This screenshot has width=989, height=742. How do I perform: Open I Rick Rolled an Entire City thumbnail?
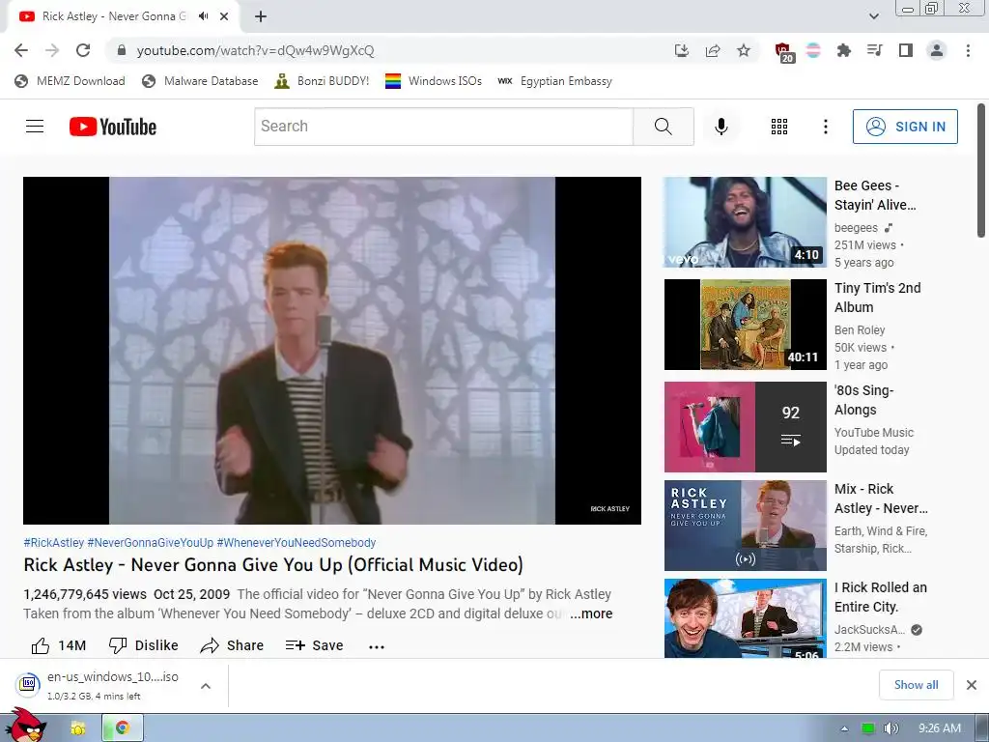tap(745, 618)
